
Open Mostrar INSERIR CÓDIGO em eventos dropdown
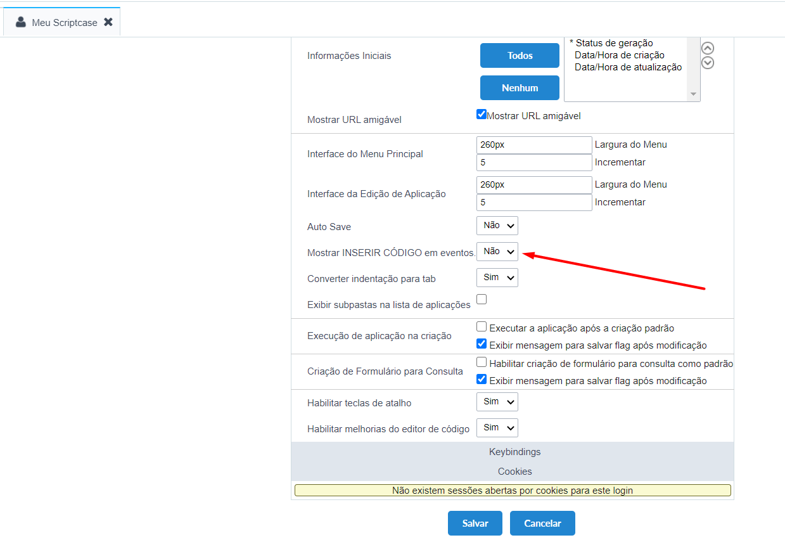coord(497,252)
